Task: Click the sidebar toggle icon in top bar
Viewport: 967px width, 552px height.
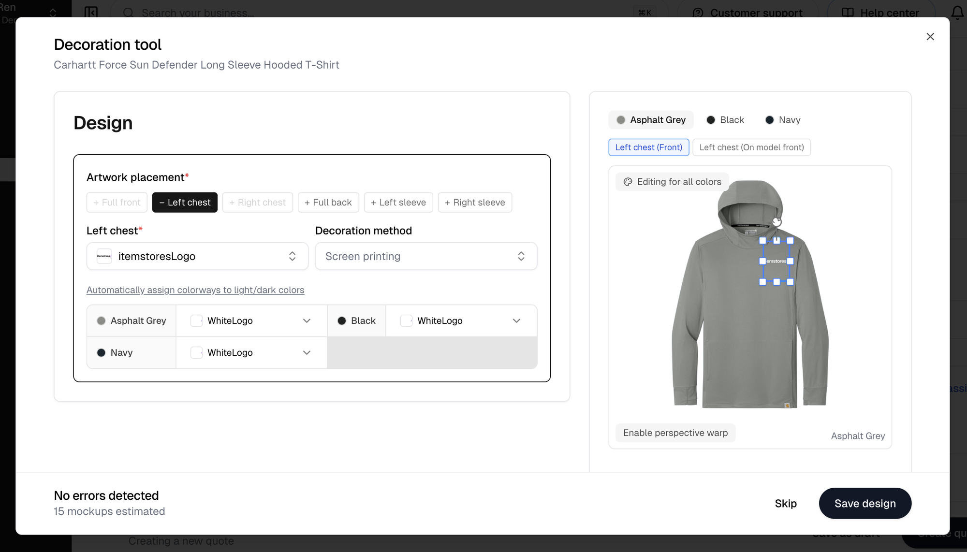Action: point(91,13)
